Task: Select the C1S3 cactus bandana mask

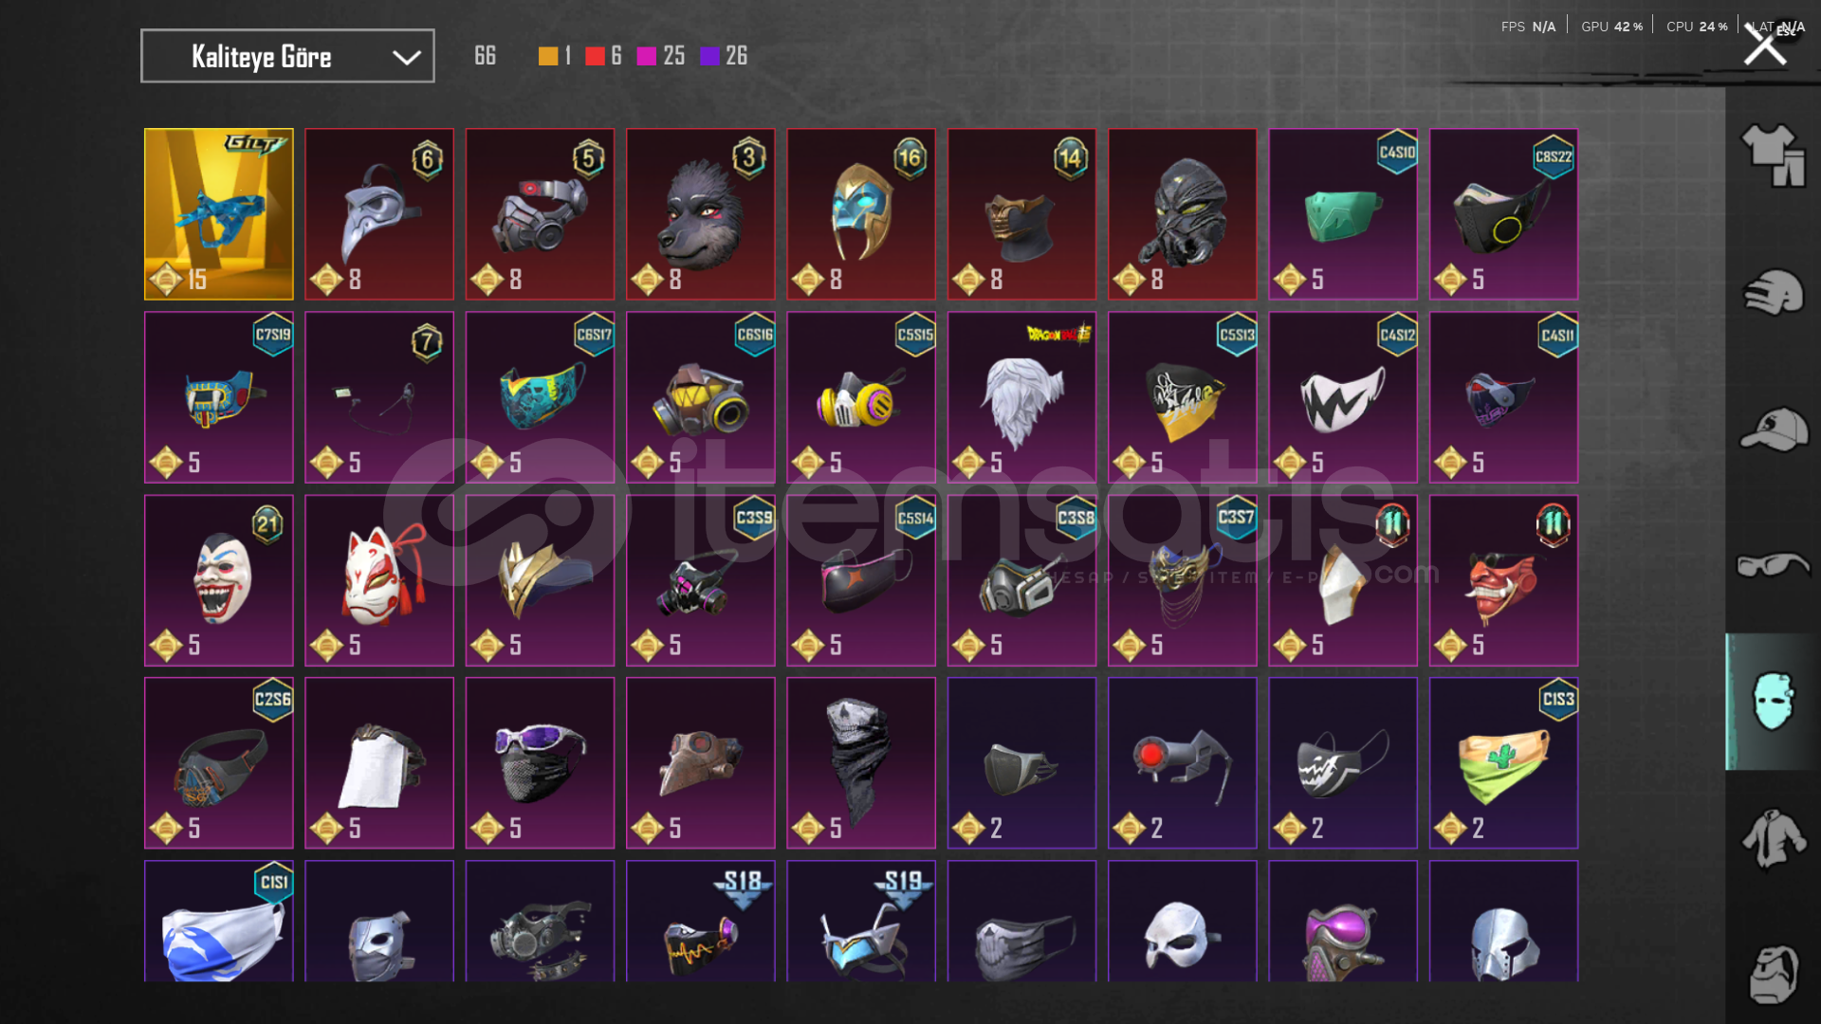Action: click(1504, 763)
